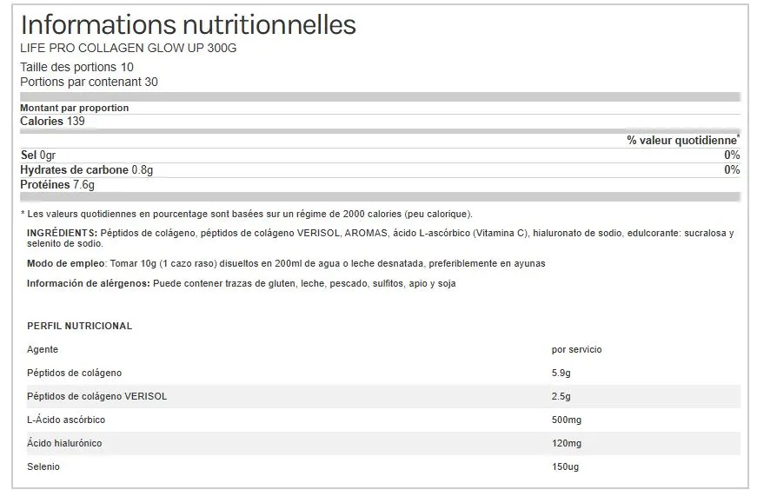Click Portions par contenant 30 text

[89, 82]
